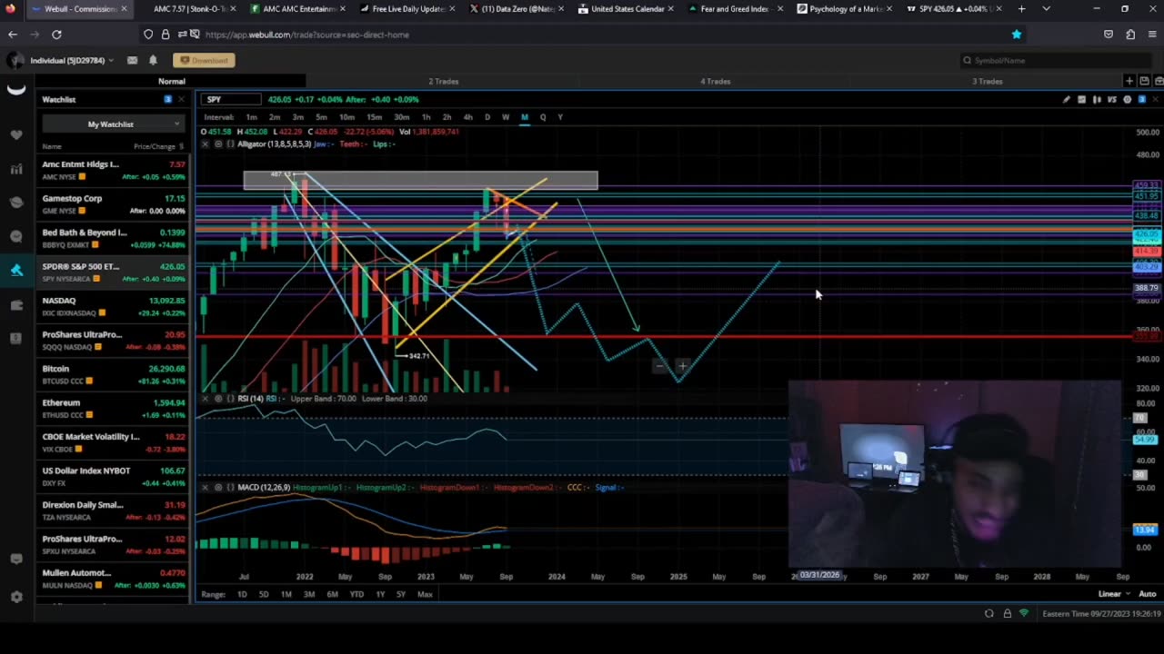Viewport: 1164px width, 654px height.
Task: Open the chart indicators icon
Action: click(x=1081, y=99)
